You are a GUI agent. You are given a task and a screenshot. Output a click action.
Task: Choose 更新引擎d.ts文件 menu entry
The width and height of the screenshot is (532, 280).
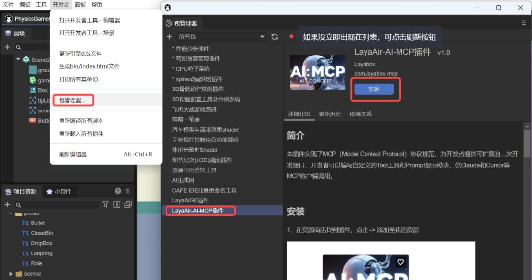(106, 54)
